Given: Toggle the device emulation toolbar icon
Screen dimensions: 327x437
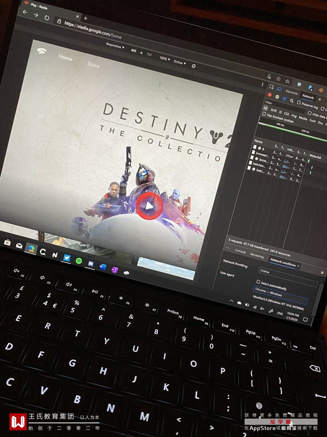Looking at the screenshot, I should coord(279,89).
